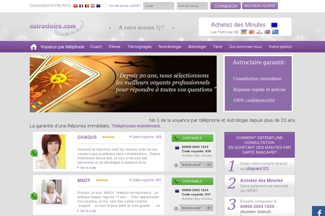Click EU flag next to Chagus phone number
This screenshot has width=325, height=216.
(177, 148)
